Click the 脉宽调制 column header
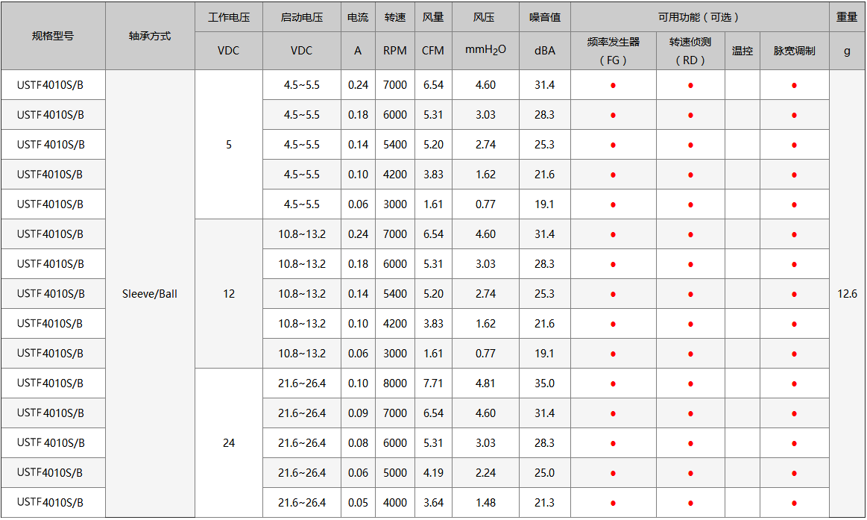 794,51
